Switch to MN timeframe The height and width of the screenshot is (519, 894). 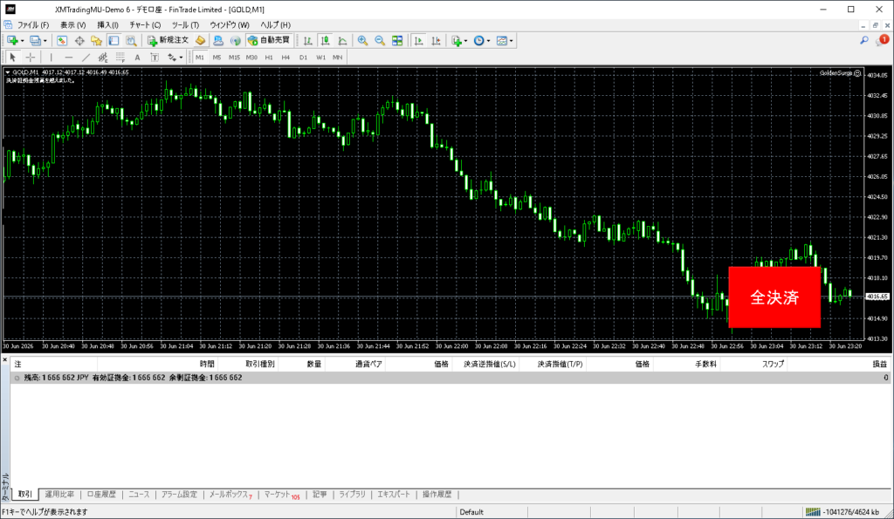338,58
